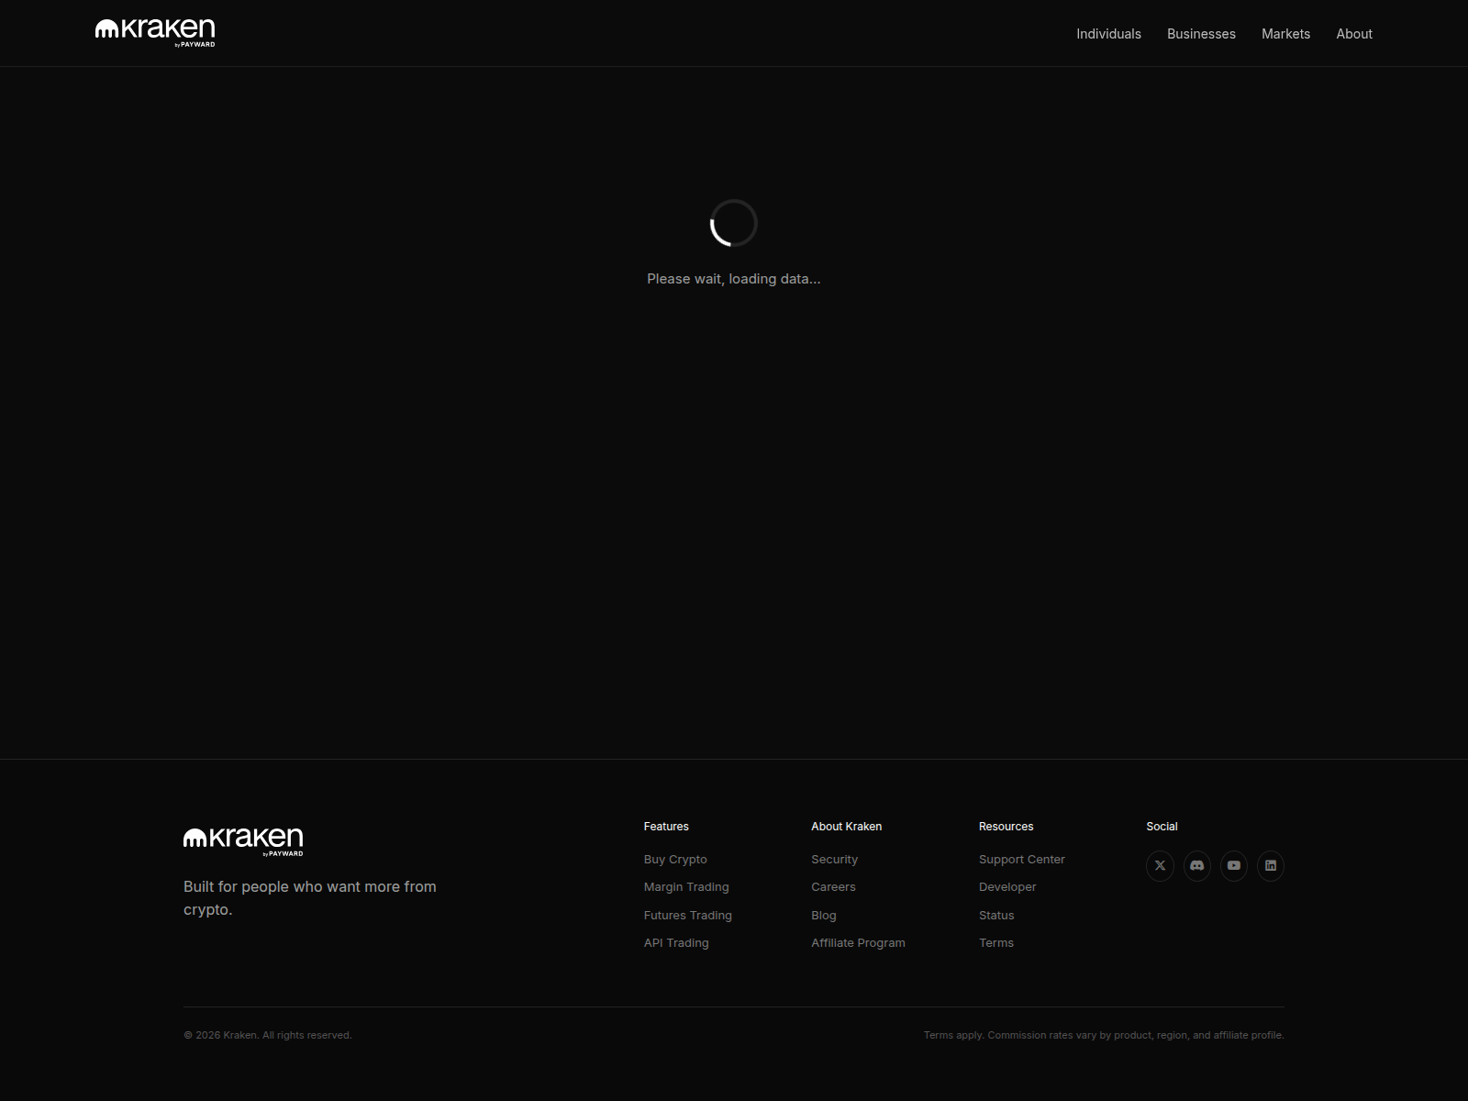Click the 'Resources' column heading

click(x=1006, y=827)
